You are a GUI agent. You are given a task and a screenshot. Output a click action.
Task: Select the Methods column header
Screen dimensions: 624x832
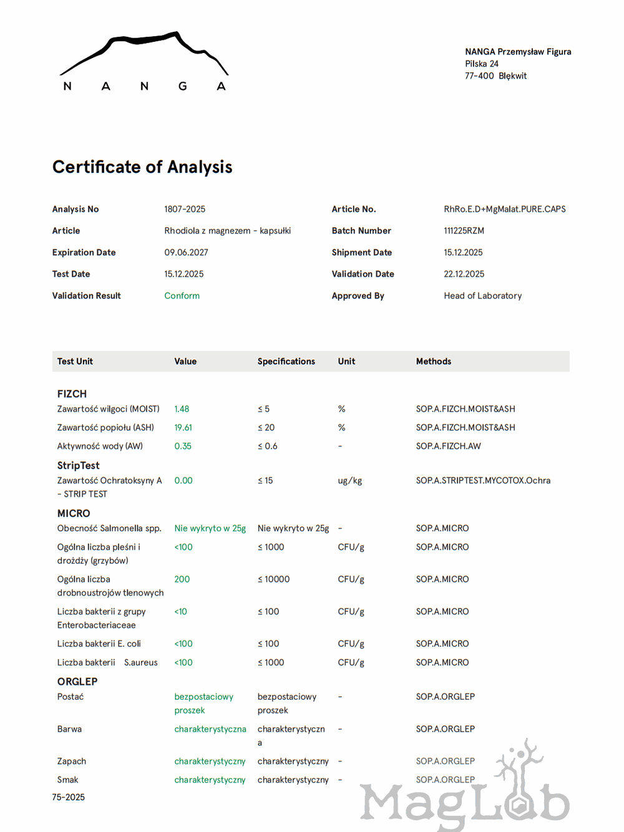click(433, 361)
